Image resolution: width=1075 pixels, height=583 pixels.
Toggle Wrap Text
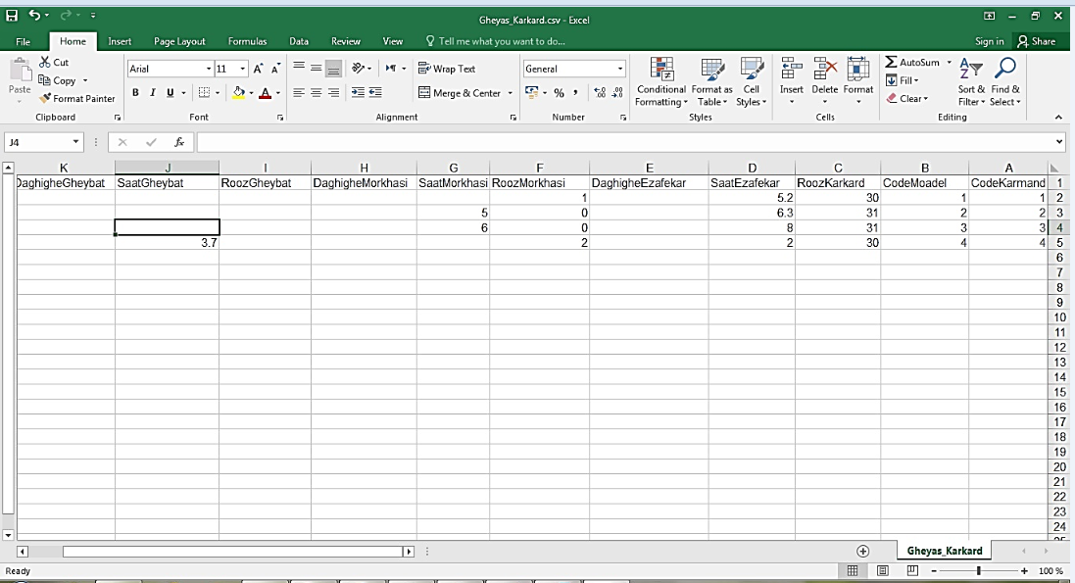[447, 69]
